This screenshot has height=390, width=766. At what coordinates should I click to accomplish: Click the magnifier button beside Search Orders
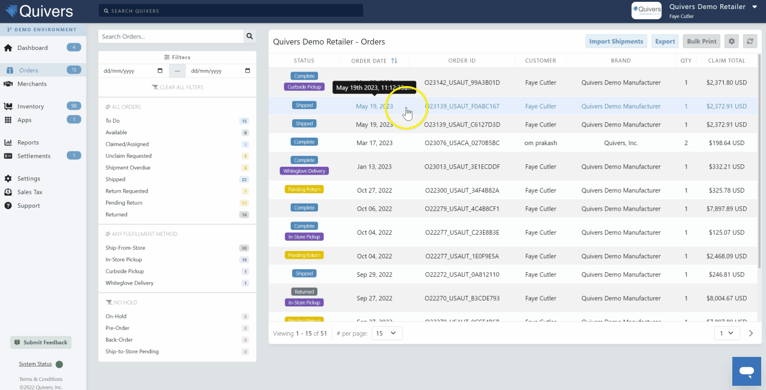(x=250, y=37)
